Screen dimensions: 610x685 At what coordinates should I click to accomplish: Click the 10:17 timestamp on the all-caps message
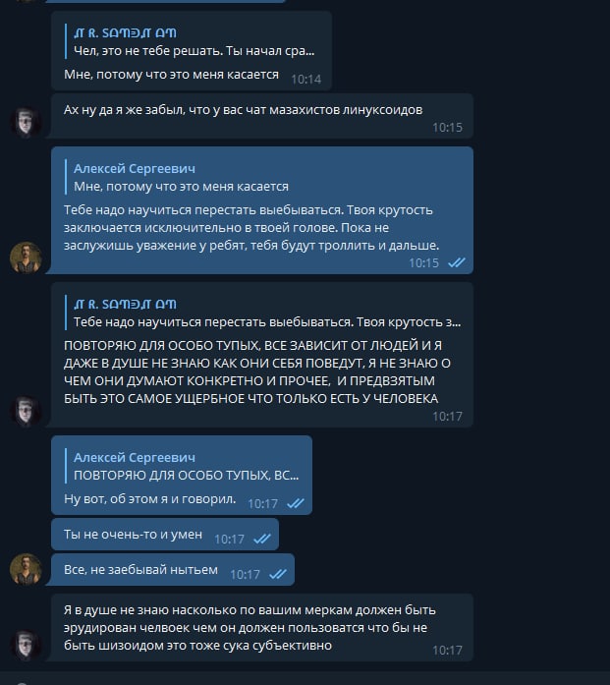447,417
